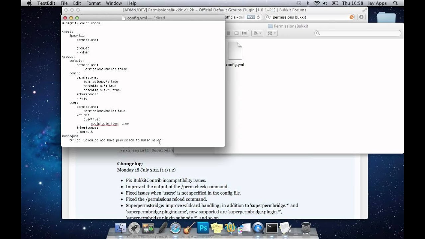Open Finder from the Dock

coord(121,228)
